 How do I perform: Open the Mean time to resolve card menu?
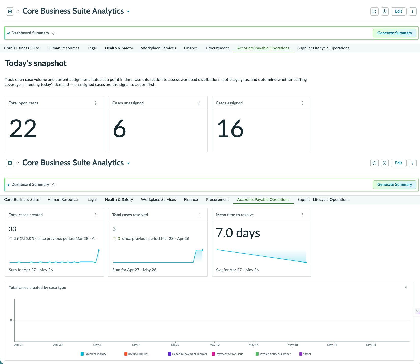pyautogui.click(x=302, y=215)
